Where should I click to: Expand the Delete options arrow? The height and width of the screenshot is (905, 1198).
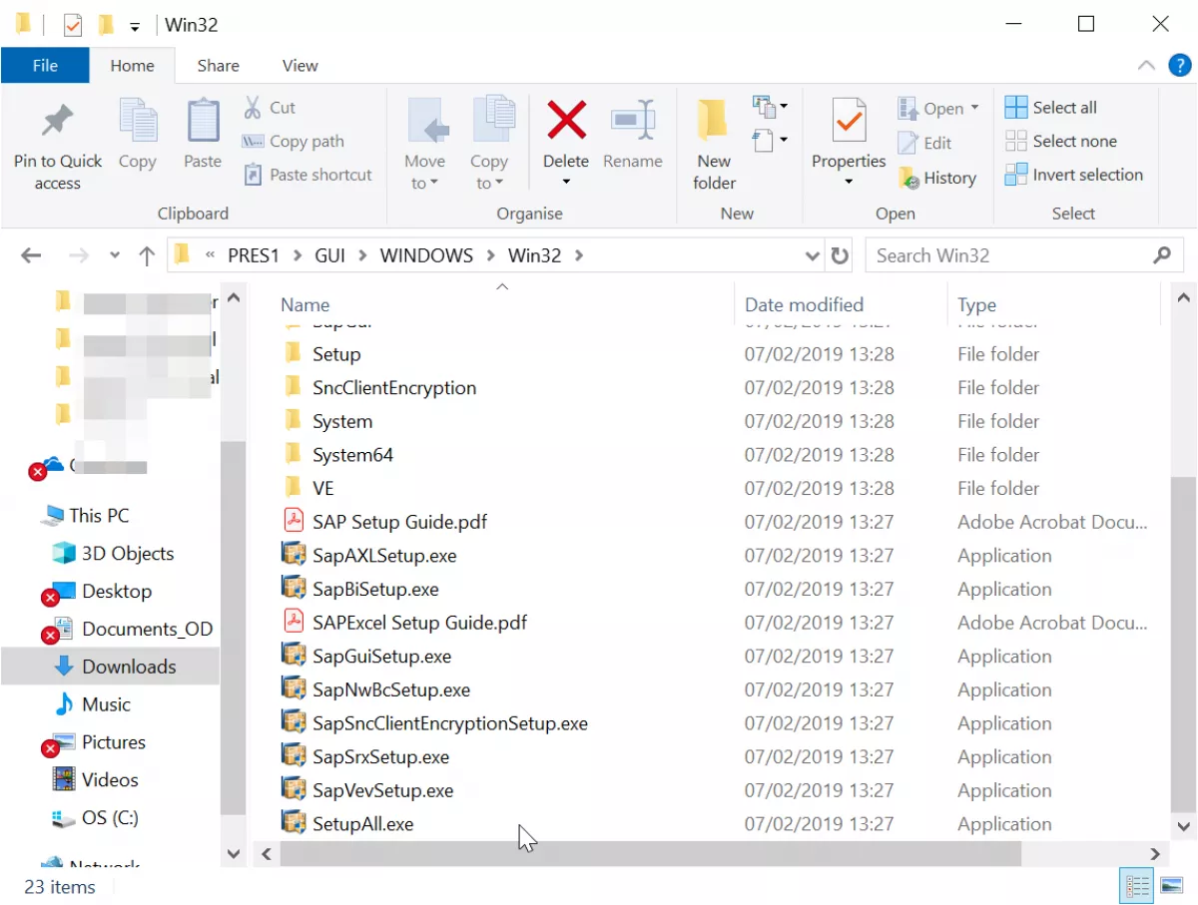click(566, 183)
